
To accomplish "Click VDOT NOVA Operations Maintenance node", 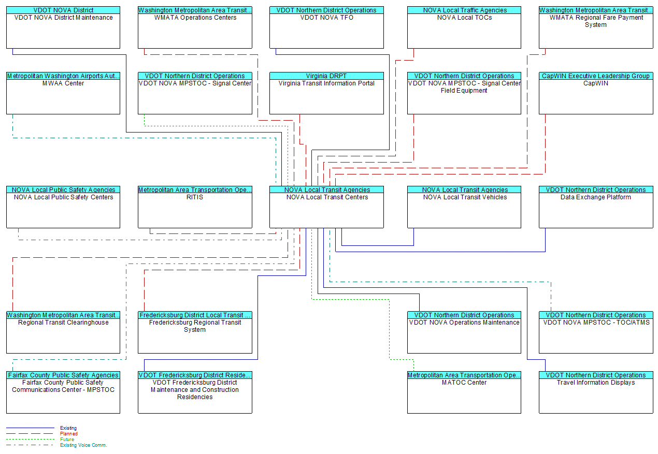I will click(x=464, y=332).
